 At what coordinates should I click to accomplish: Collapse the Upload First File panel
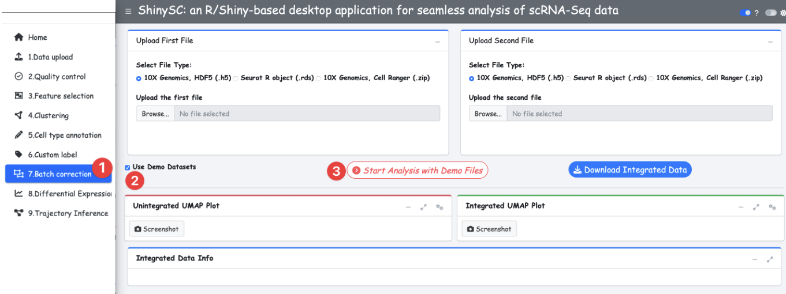(x=438, y=42)
